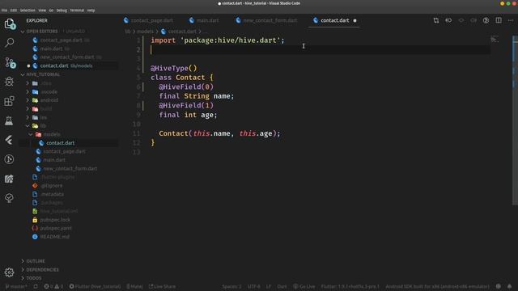The width and height of the screenshot is (518, 291).
Task: Open the Explorer view in activity bar
Action: coord(9,24)
